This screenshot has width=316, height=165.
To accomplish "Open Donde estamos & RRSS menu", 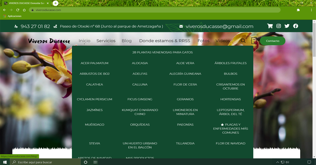I will coord(165,41).
